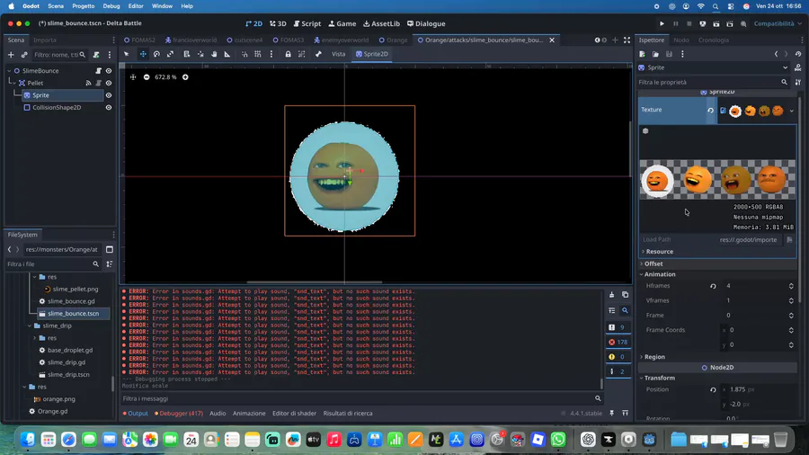Zoom out the canvas with minus button

[147, 76]
